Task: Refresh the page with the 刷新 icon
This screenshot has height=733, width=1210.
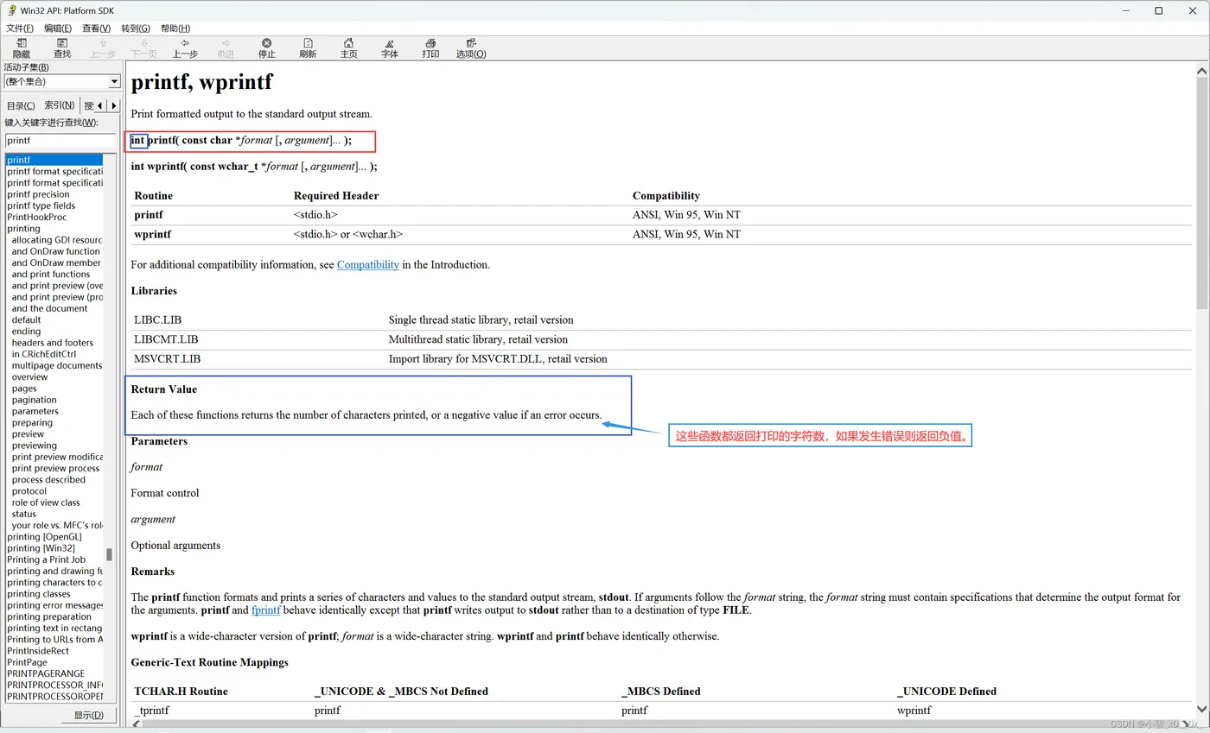Action: tap(308, 43)
